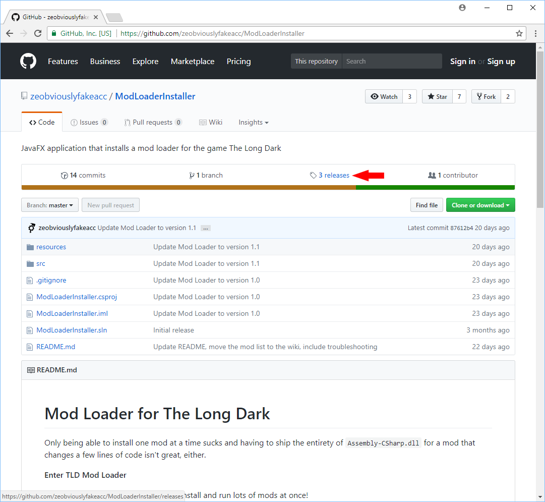
Task: Open Explore in the top navigation
Action: coord(145,62)
